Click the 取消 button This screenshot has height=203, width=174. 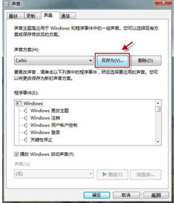click(126, 195)
